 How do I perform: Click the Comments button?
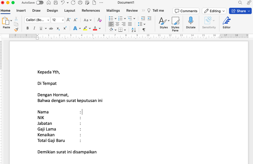[x=186, y=11]
